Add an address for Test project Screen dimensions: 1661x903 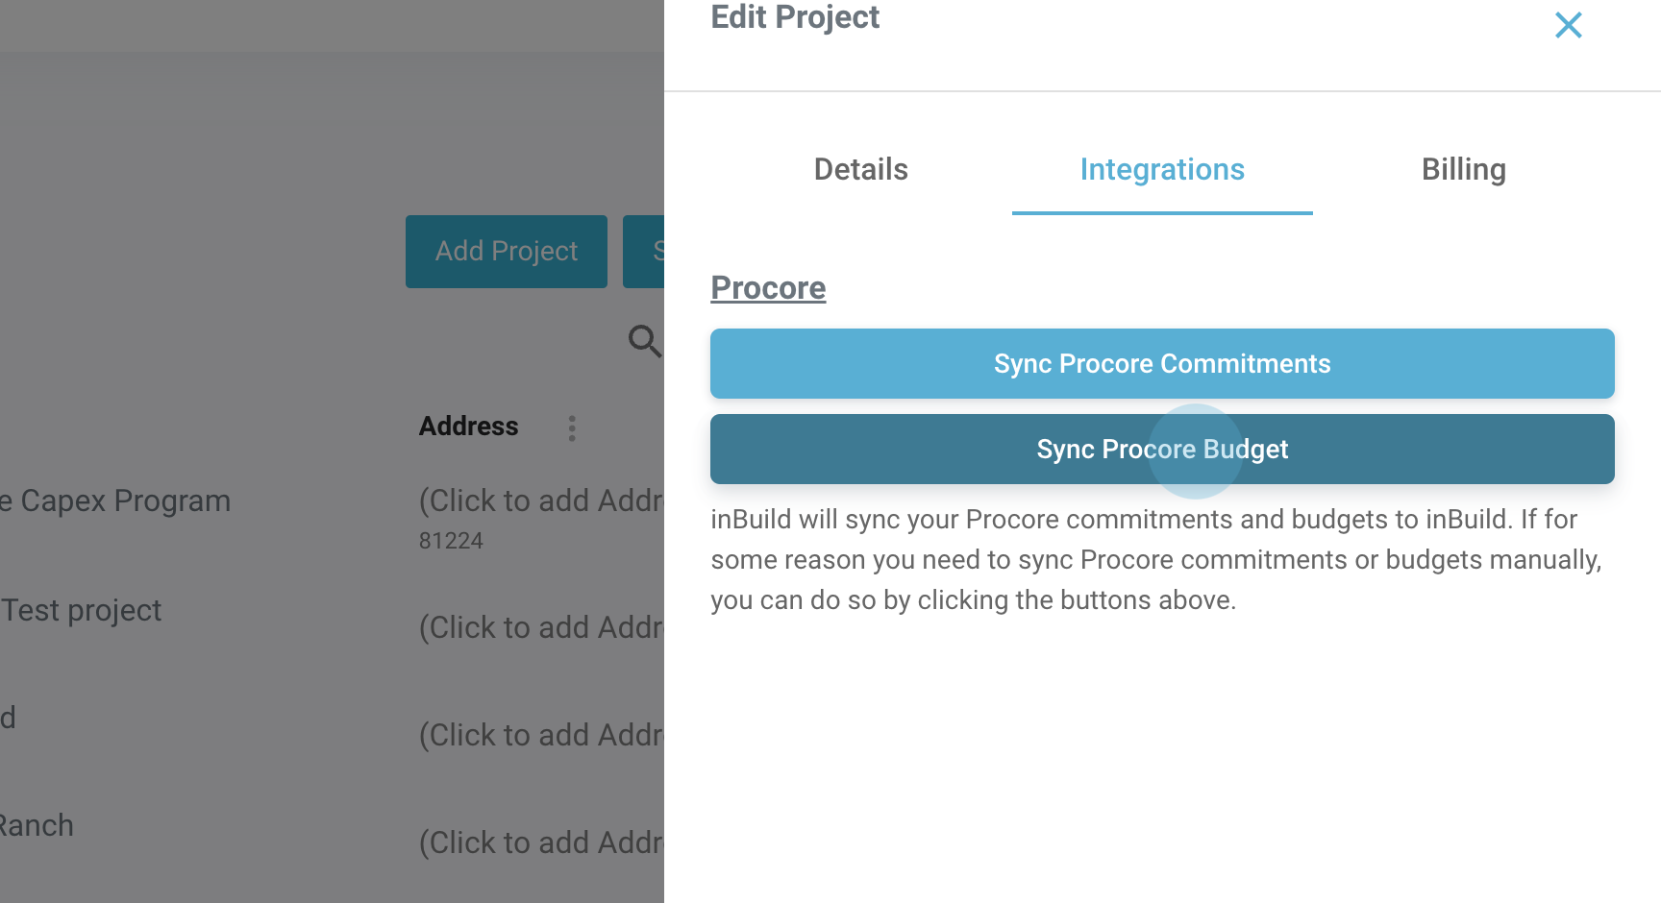(541, 628)
